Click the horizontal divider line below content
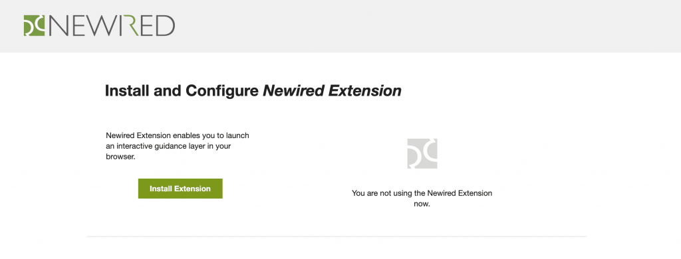681x259 pixels. point(337,236)
